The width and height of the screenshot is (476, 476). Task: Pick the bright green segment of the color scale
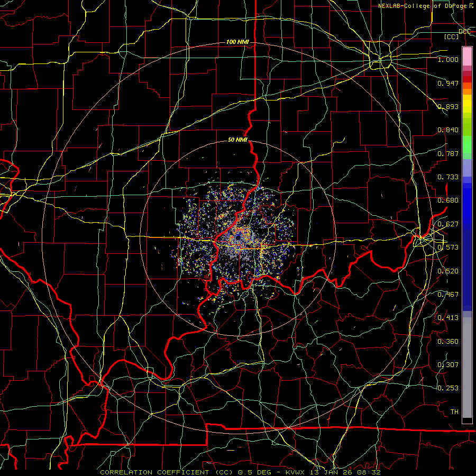pos(467,144)
